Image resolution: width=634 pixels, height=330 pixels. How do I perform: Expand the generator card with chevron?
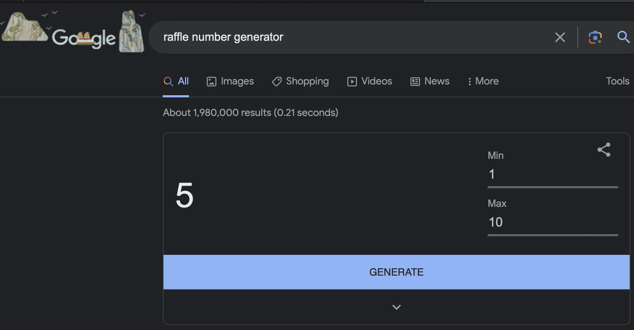396,307
